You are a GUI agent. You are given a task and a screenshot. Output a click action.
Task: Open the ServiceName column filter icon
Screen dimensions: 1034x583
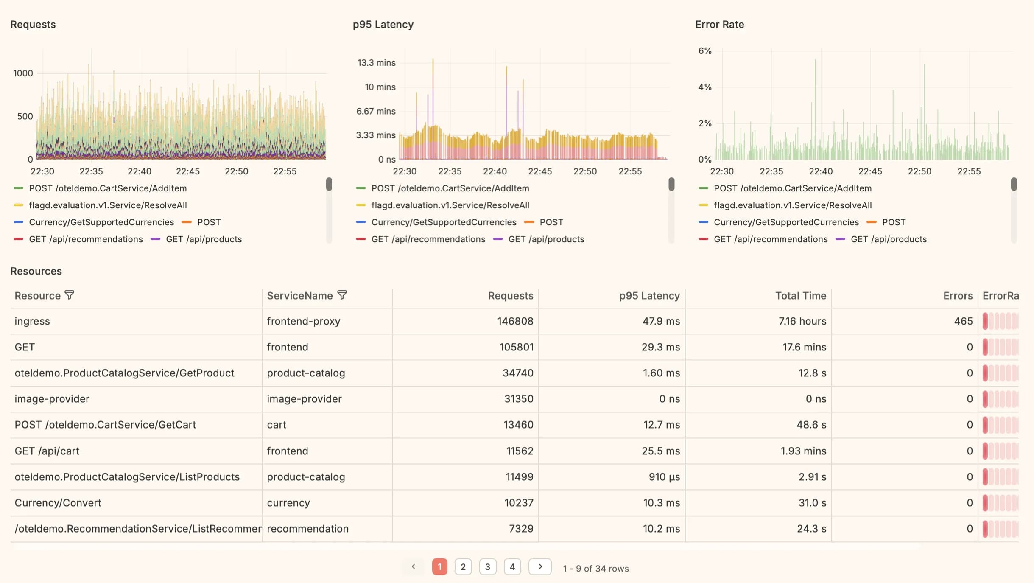coord(342,295)
